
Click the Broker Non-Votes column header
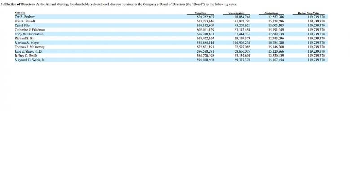[x=308, y=13]
